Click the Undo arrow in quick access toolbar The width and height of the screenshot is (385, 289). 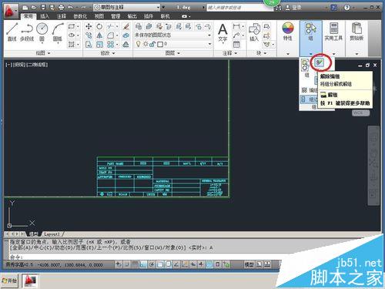point(70,8)
